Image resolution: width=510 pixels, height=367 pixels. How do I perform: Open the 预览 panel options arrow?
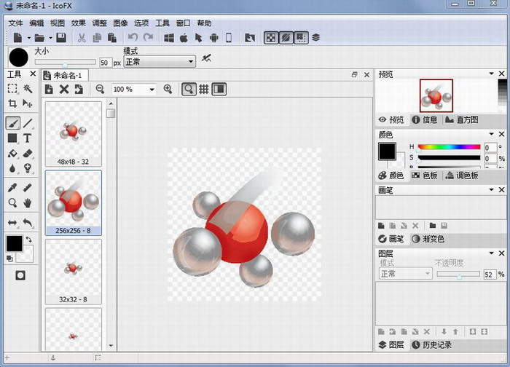coord(491,74)
